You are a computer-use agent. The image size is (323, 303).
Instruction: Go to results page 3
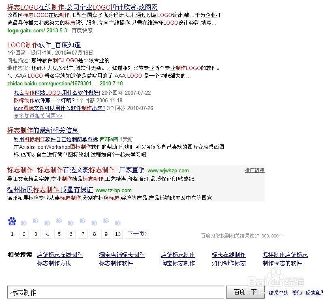coord(36,234)
